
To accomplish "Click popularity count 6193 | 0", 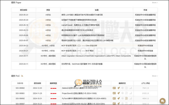I will pyautogui.click(x=146, y=93).
